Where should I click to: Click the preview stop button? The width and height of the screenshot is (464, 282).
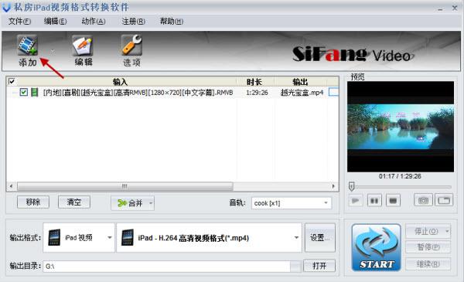tap(393, 201)
